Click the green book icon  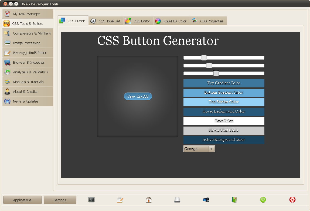234,200
